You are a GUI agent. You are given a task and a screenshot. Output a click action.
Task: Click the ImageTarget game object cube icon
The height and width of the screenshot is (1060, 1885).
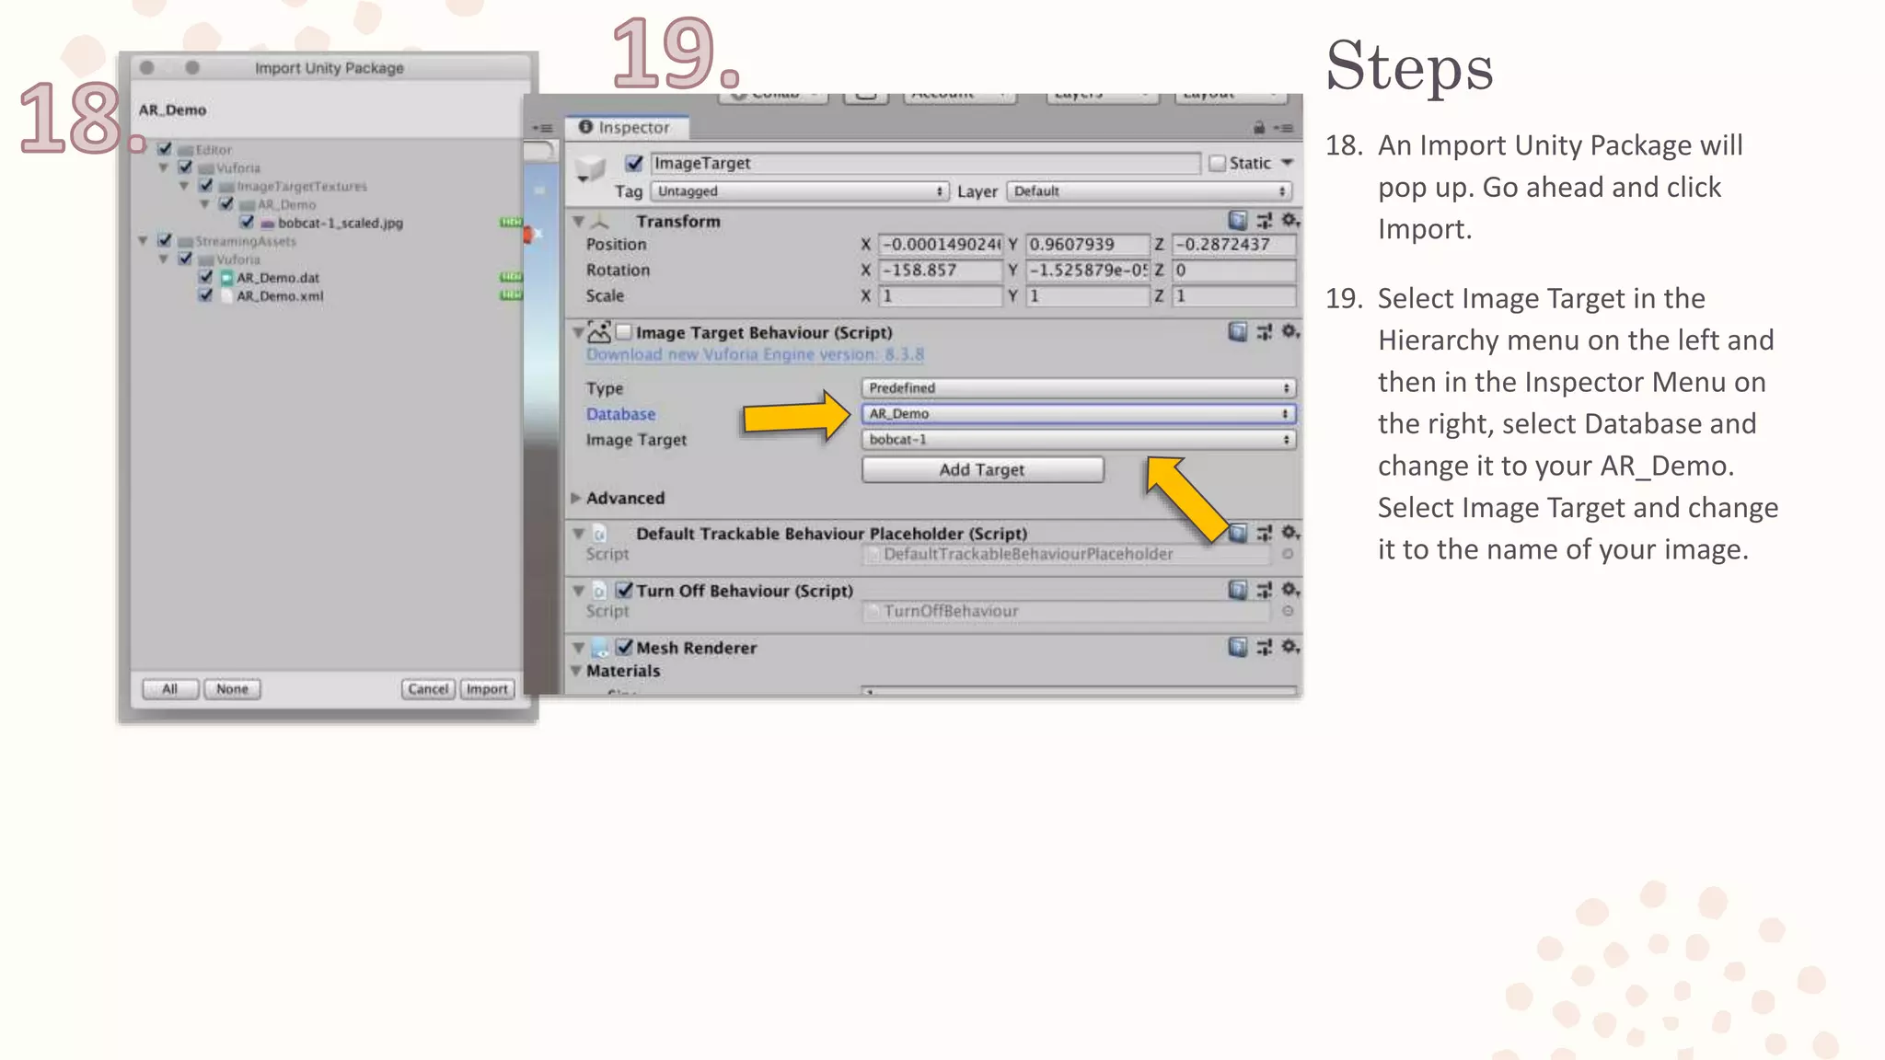pyautogui.click(x=589, y=171)
